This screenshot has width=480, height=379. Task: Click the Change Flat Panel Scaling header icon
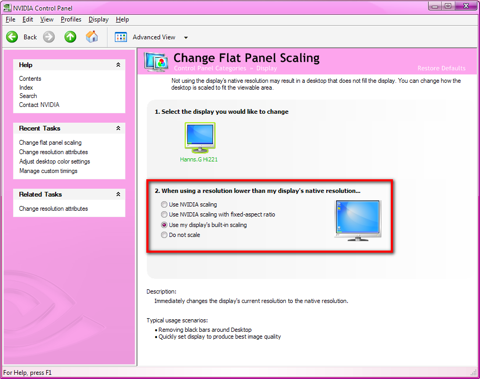156,61
